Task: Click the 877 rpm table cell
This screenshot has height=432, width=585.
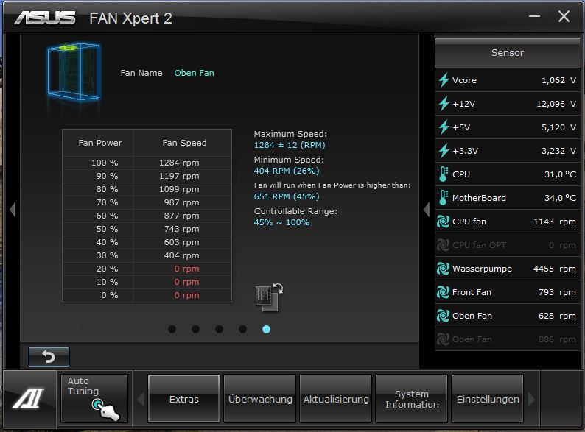Action: tap(181, 216)
